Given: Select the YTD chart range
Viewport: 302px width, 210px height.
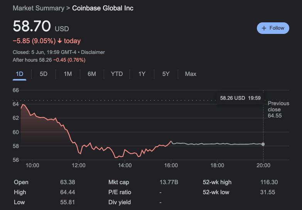Looking at the screenshot, I should click(x=117, y=74).
